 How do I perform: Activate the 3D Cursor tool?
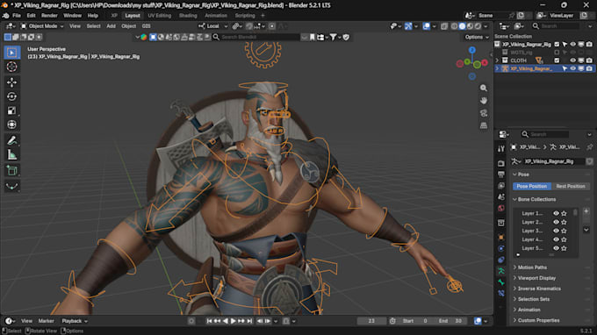[x=11, y=67]
